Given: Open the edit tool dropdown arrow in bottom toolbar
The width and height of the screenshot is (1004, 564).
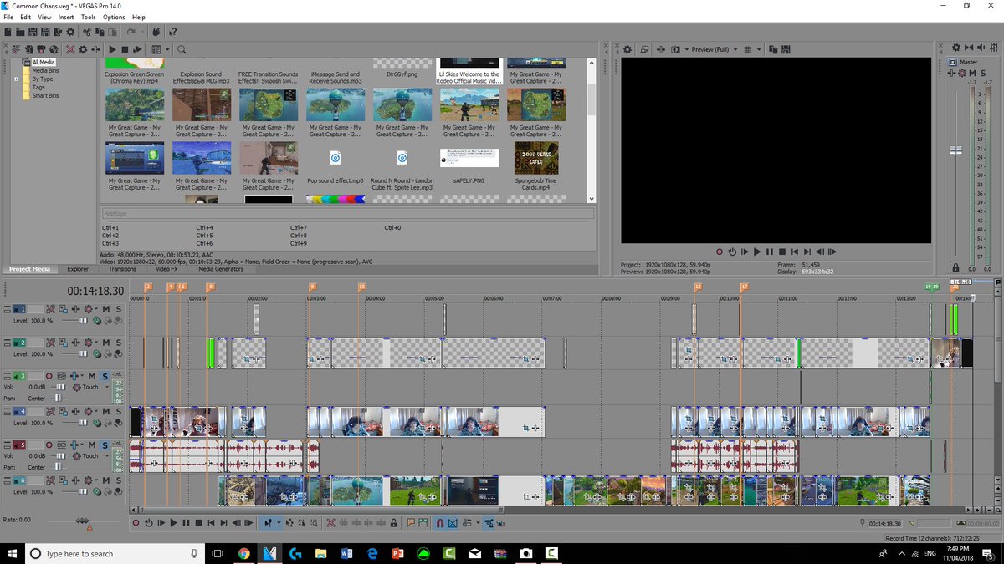Looking at the screenshot, I should point(279,523).
